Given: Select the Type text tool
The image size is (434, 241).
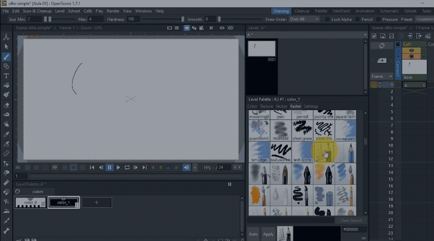Looking at the screenshot, I should pos(6,76).
